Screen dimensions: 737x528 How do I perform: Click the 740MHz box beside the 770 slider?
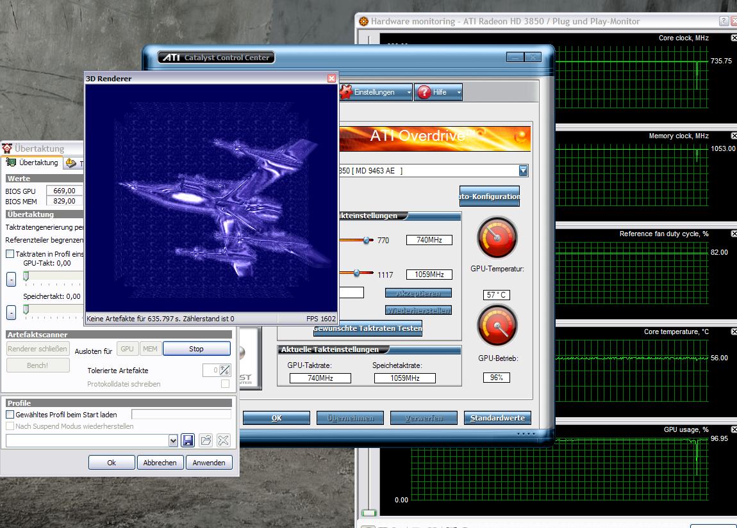429,240
